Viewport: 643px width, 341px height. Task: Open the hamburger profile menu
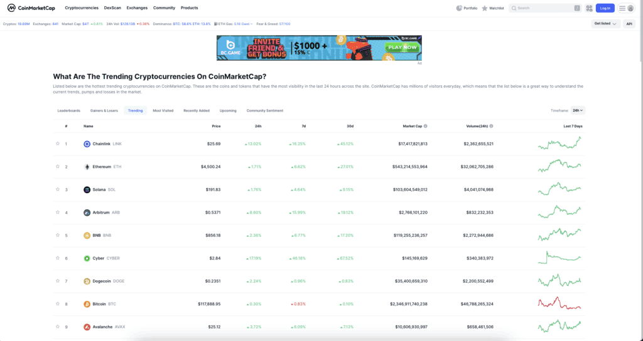pos(626,8)
